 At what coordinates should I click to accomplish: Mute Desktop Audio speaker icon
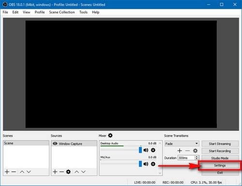point(146,150)
